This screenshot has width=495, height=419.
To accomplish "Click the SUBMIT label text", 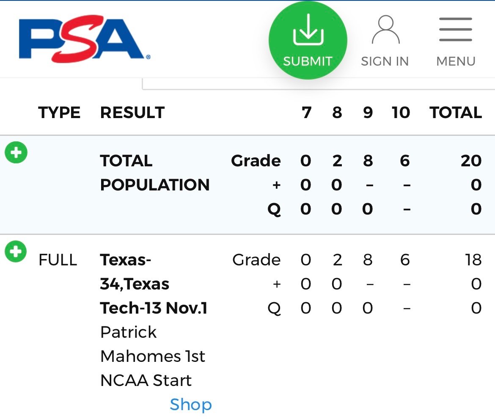I will [x=308, y=61].
